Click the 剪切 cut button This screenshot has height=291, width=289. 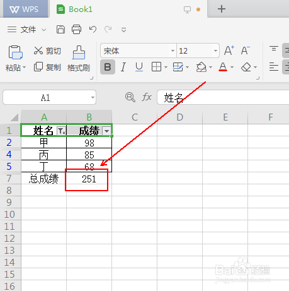(x=47, y=51)
